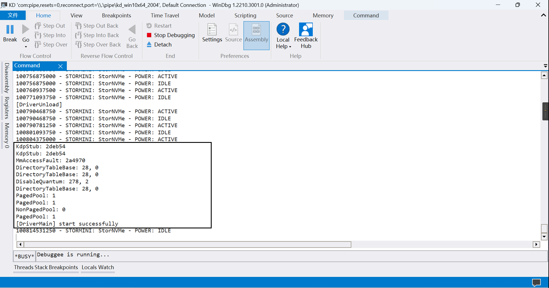Click the feedback chat icon in status bar
The height and width of the screenshot is (288, 549).
[536, 282]
